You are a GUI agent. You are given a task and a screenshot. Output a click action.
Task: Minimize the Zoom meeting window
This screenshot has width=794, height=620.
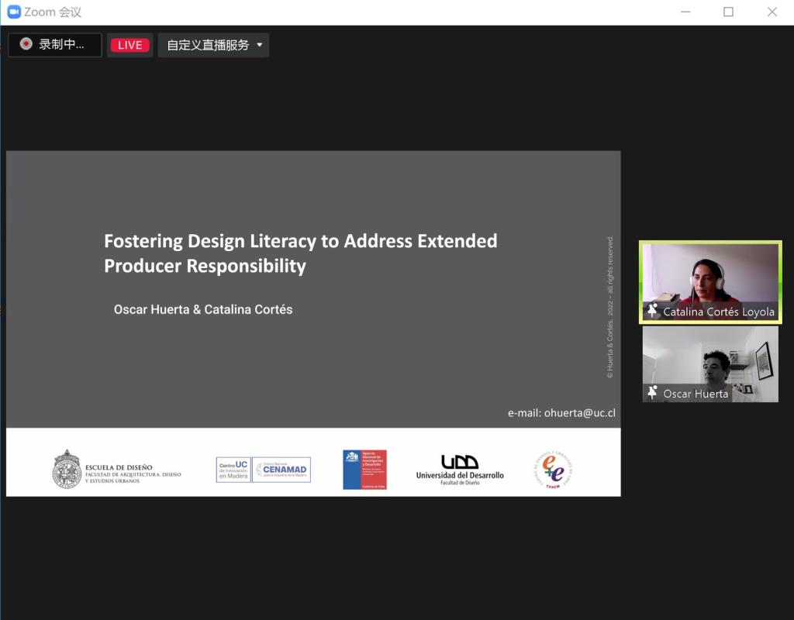click(685, 12)
